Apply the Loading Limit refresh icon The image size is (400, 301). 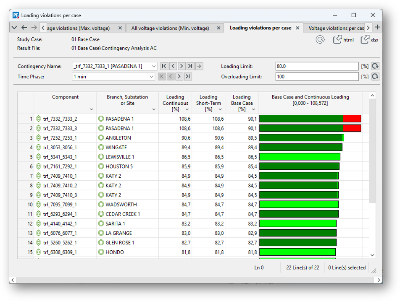tap(375, 66)
